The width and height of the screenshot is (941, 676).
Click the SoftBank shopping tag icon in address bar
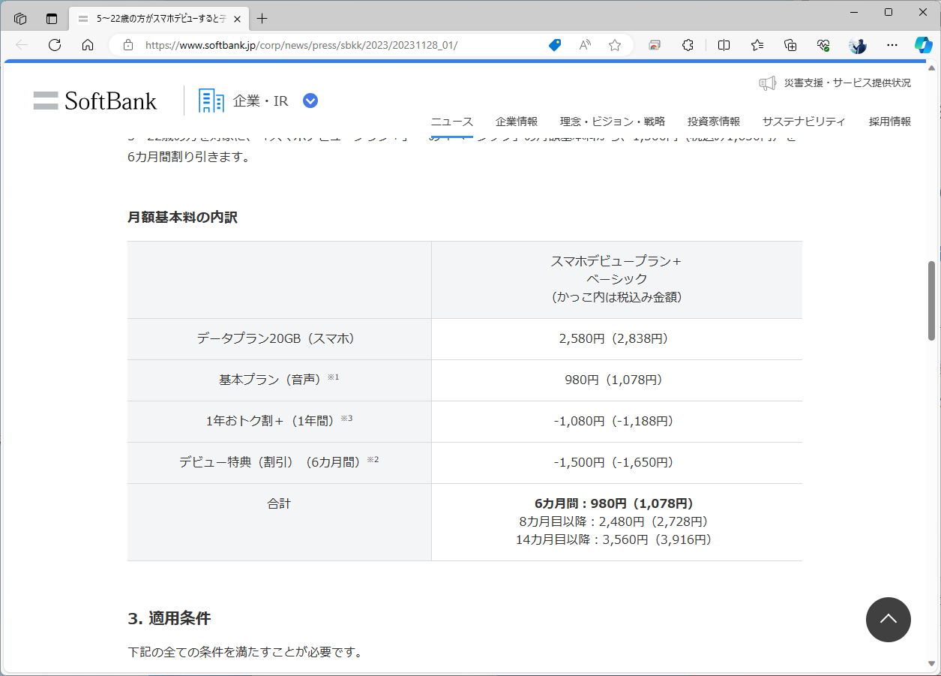[554, 45]
